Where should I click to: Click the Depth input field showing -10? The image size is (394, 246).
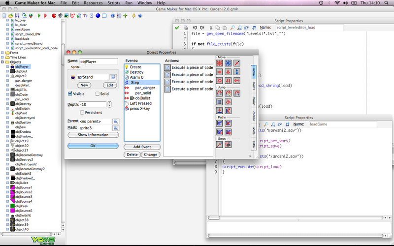coord(93,104)
